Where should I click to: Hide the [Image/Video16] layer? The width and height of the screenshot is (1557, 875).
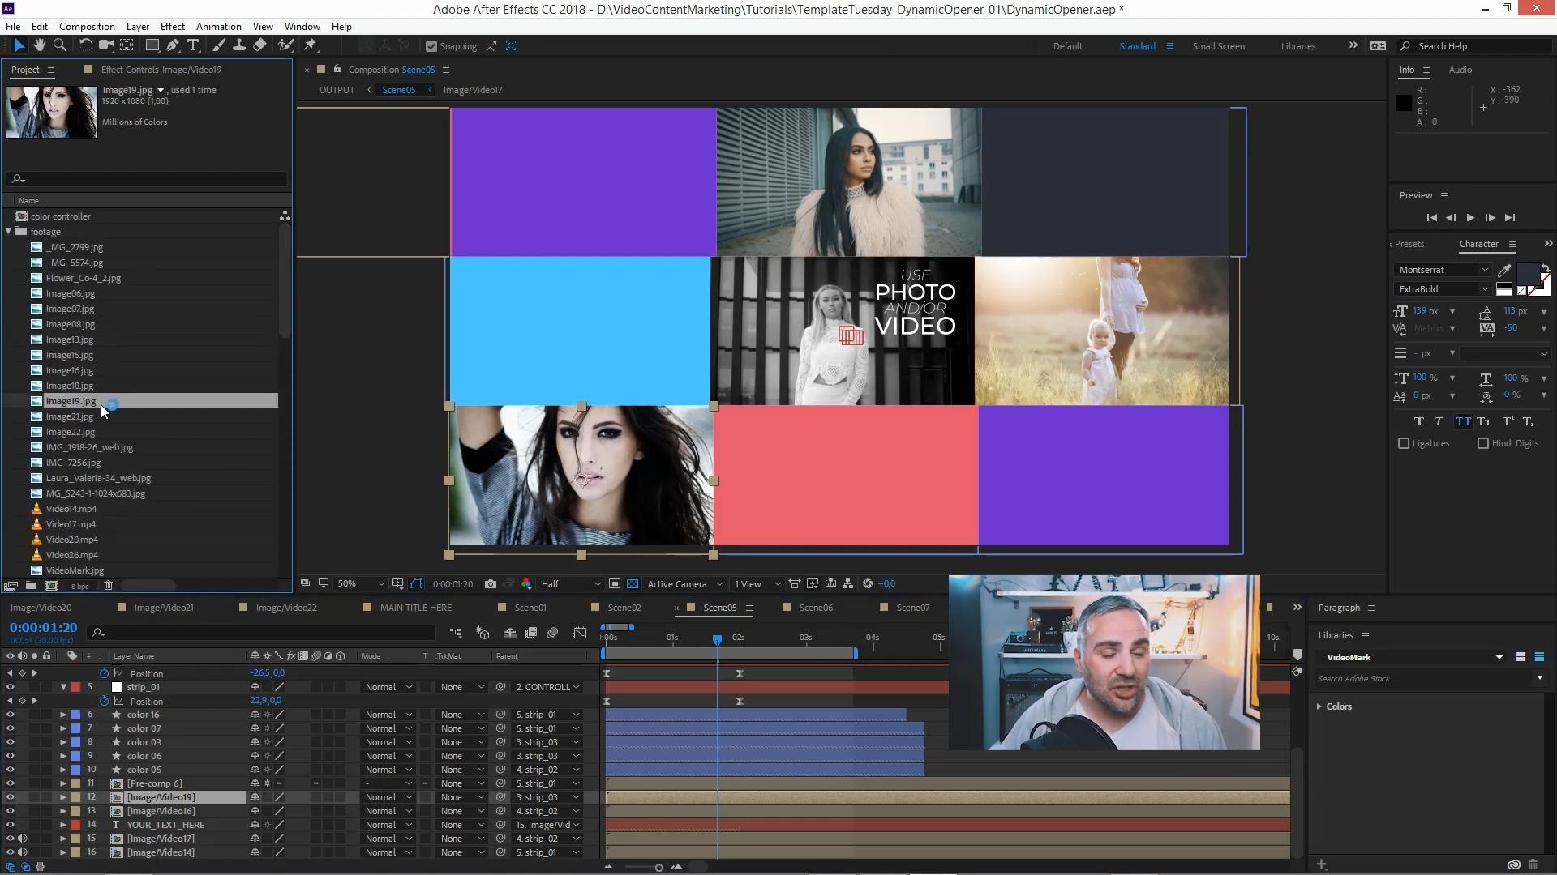10,811
